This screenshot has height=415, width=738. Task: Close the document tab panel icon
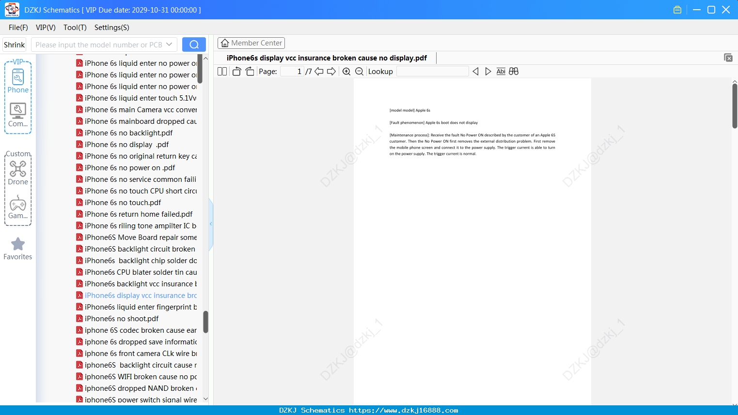pos(728,58)
